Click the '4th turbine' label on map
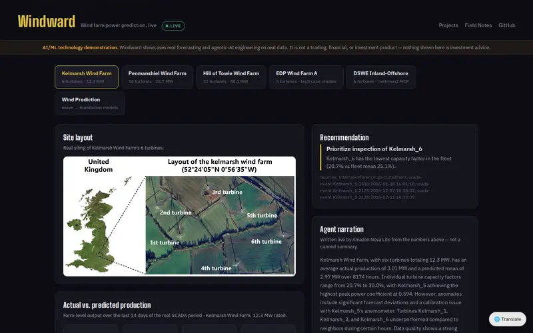The height and width of the screenshot is (333, 533). coord(216,268)
